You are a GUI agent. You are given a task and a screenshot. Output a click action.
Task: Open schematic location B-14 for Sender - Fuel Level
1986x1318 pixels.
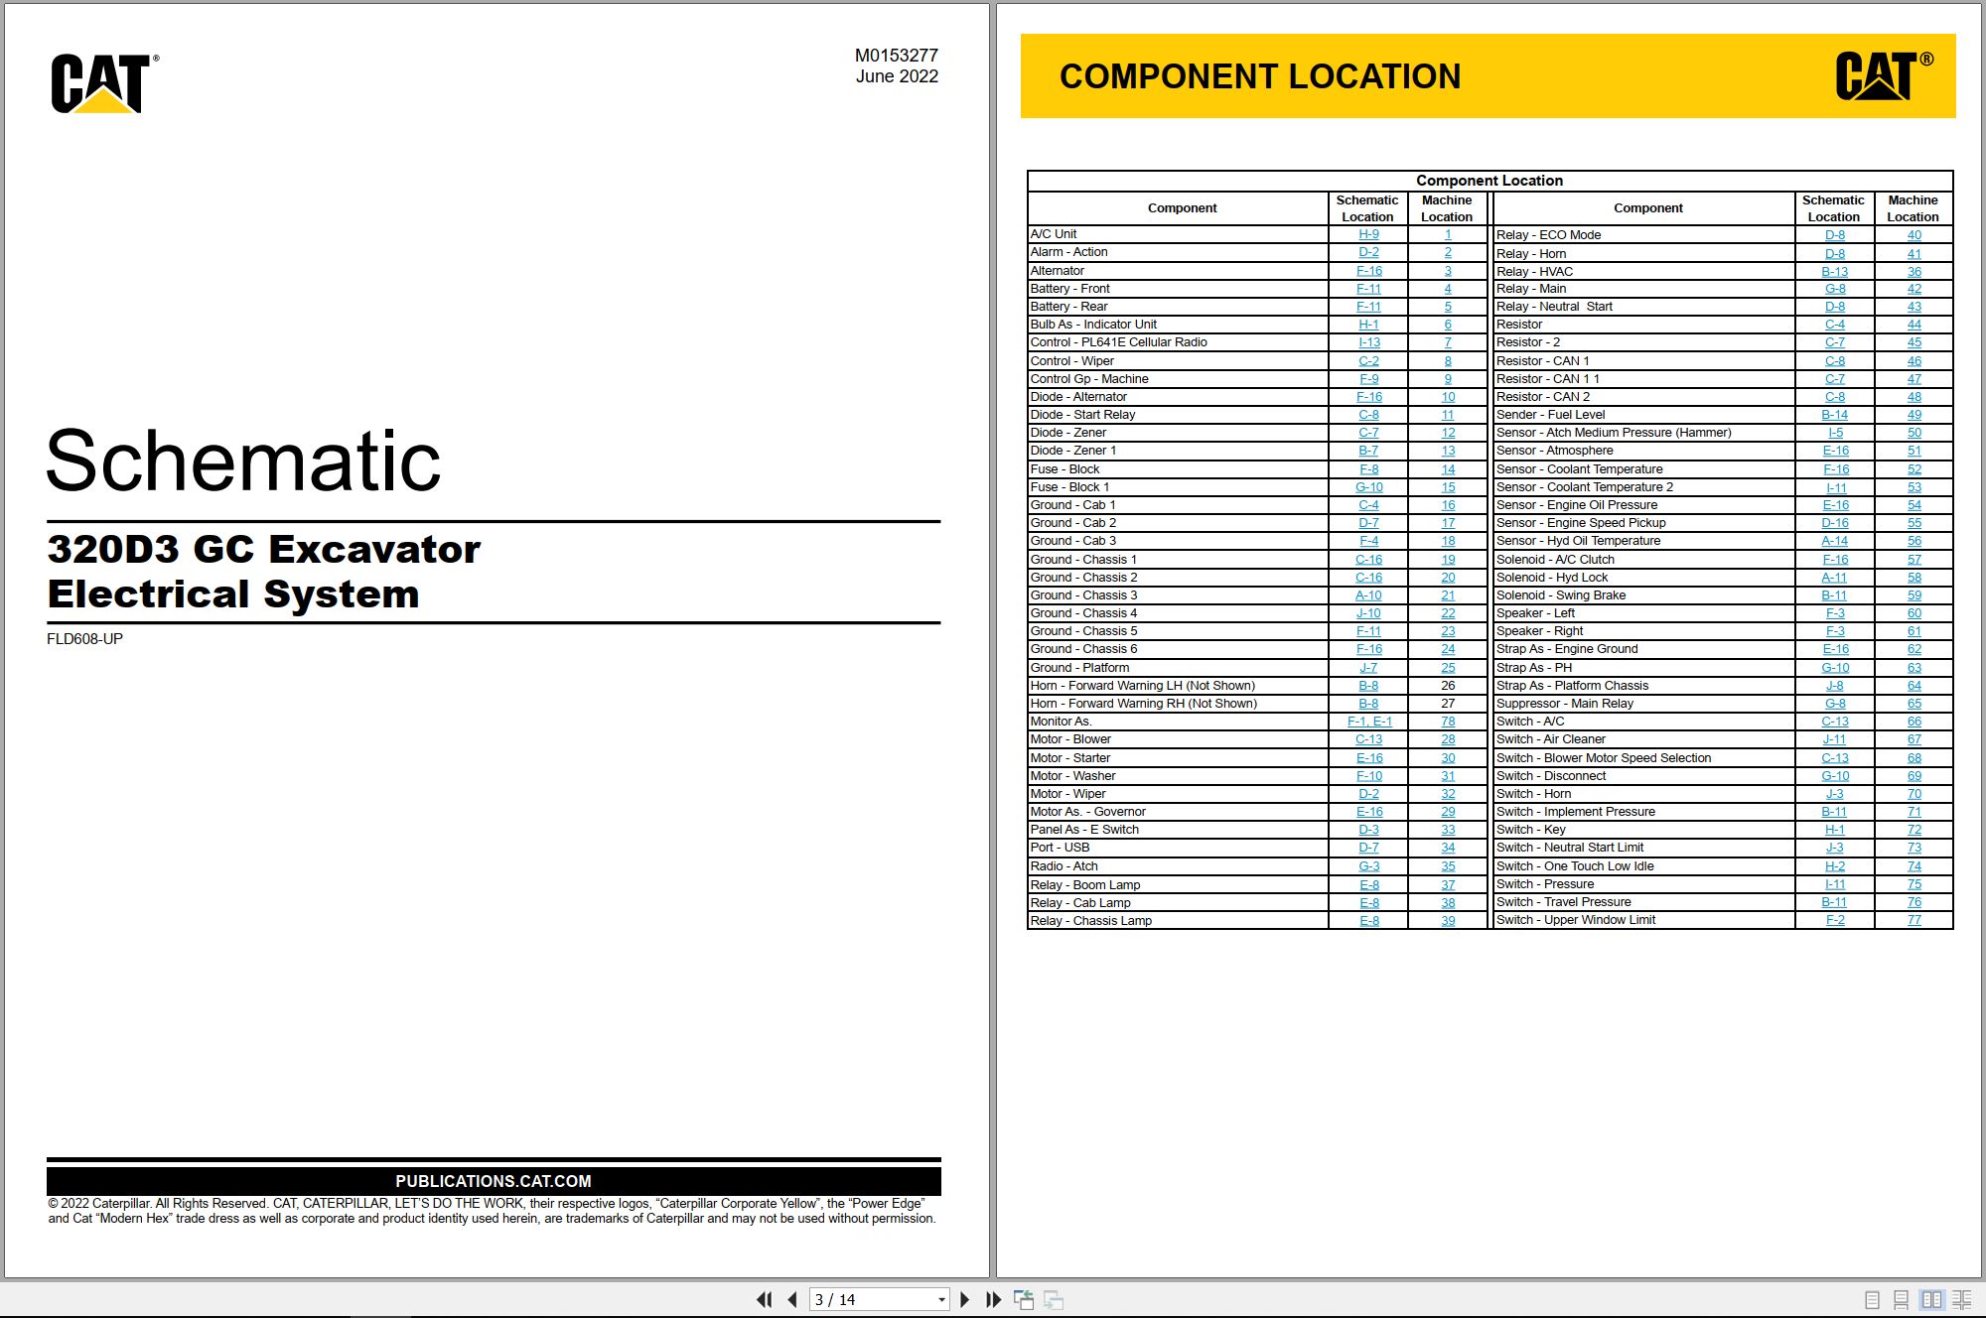point(1835,415)
